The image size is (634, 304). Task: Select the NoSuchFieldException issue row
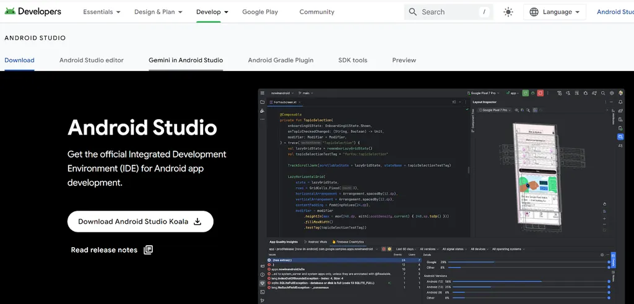(x=344, y=287)
